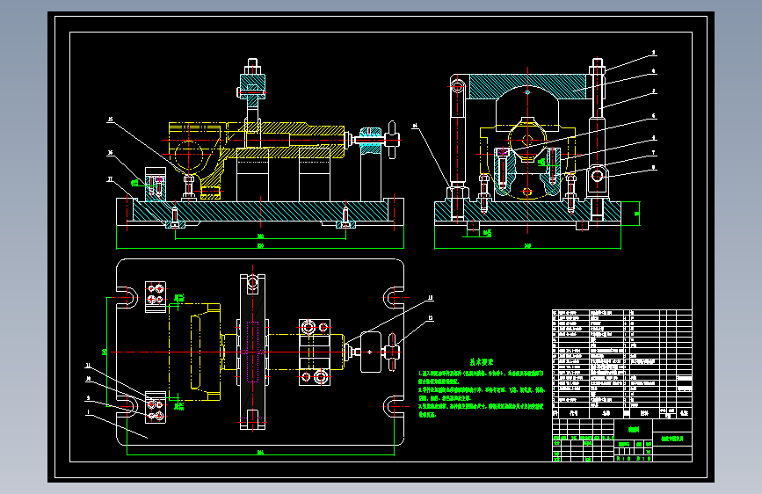Pick the star hand knob in front view

click(392, 140)
